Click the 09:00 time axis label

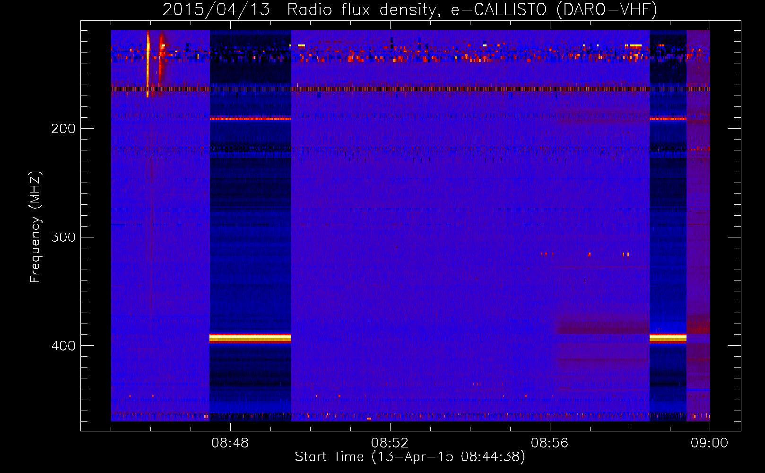coord(709,443)
